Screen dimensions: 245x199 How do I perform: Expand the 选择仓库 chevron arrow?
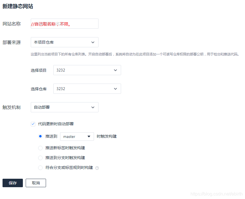pyautogui.click(x=115, y=89)
